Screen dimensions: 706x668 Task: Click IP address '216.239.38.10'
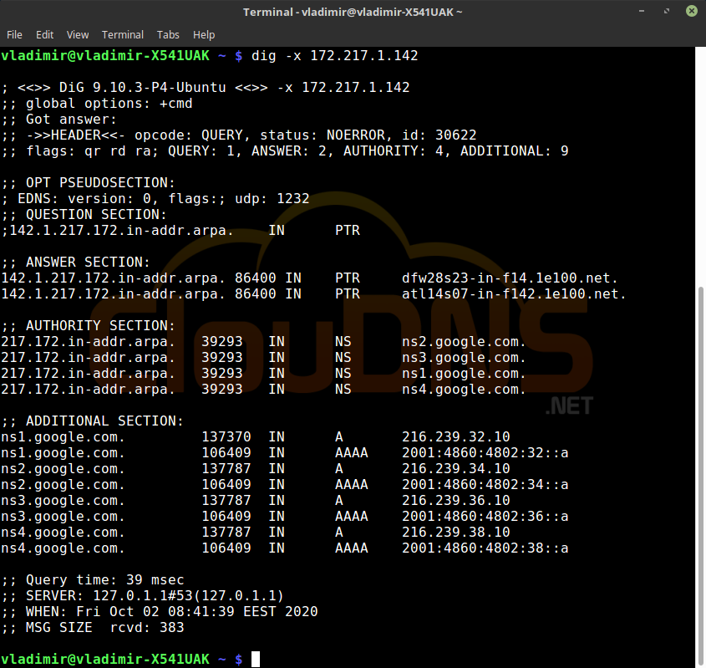pos(455,532)
